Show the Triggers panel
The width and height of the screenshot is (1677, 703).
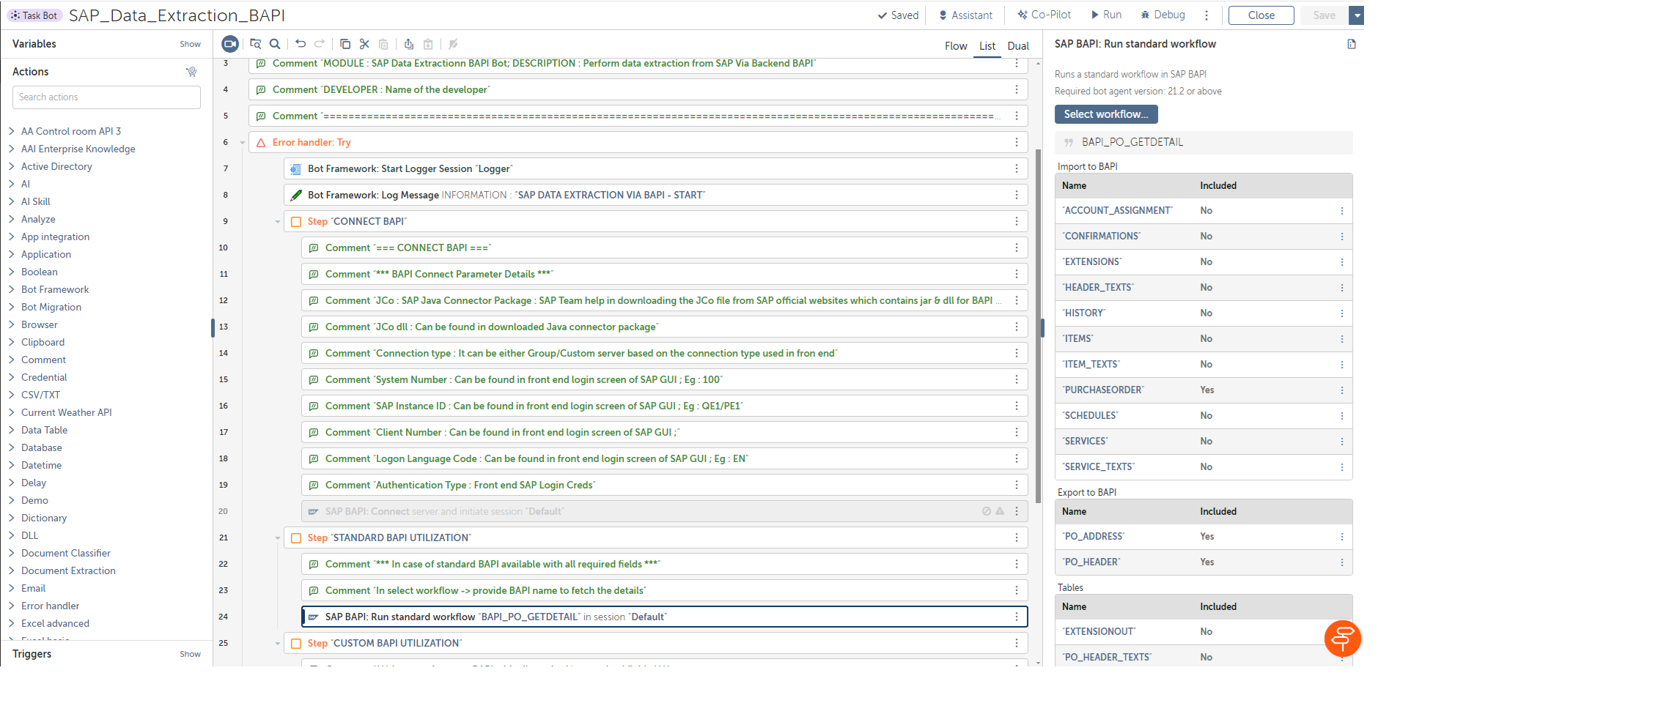pos(190,654)
